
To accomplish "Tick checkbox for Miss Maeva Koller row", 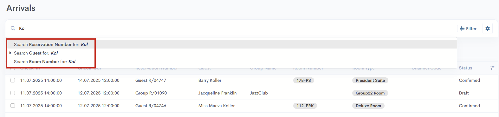I will 13,106.
